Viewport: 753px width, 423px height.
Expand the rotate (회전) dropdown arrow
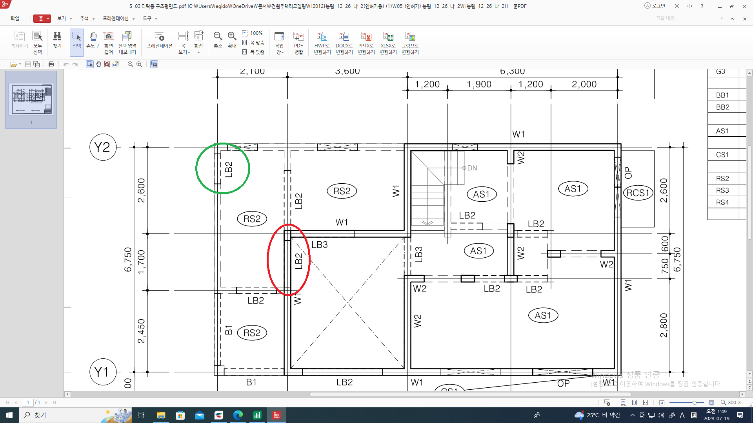point(199,52)
